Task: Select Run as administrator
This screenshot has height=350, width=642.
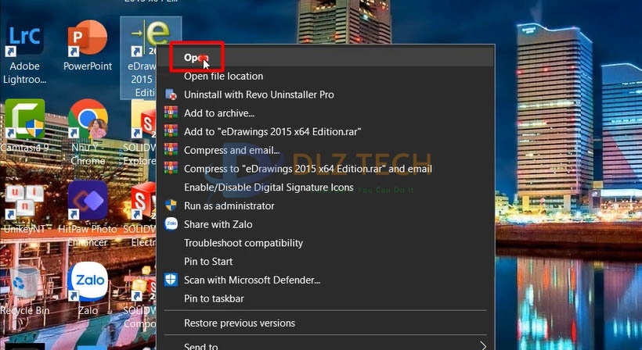Action: 229,205
